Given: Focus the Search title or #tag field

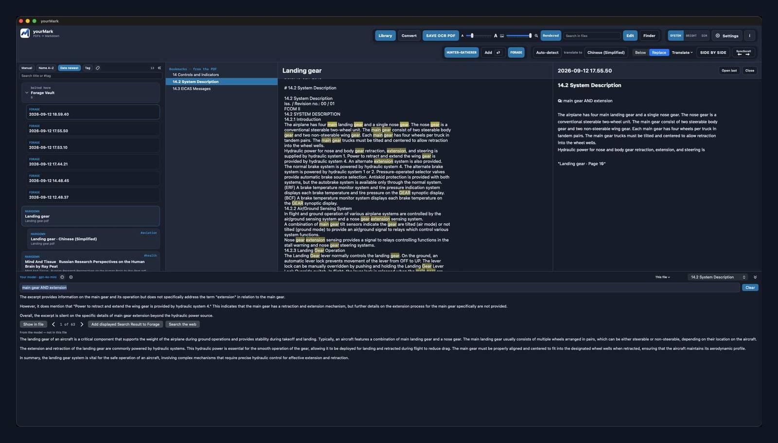Looking at the screenshot, I should click(90, 76).
